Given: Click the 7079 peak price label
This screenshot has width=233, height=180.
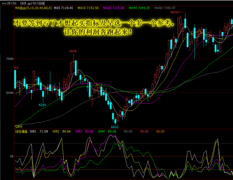Looking at the screenshot, I should 73,51.
